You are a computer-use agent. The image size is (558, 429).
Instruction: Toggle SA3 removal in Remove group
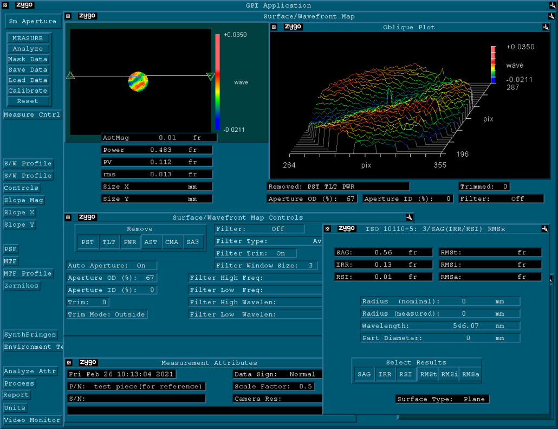tap(192, 242)
